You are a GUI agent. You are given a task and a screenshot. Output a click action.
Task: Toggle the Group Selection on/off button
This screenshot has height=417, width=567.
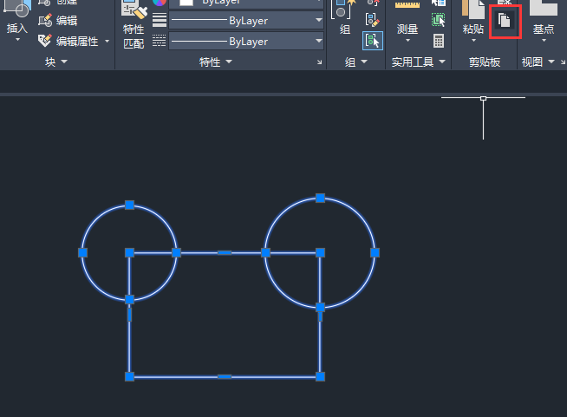click(373, 41)
